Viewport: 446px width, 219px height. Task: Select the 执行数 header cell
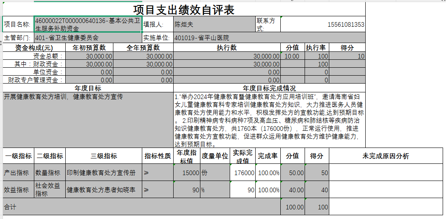[227, 48]
